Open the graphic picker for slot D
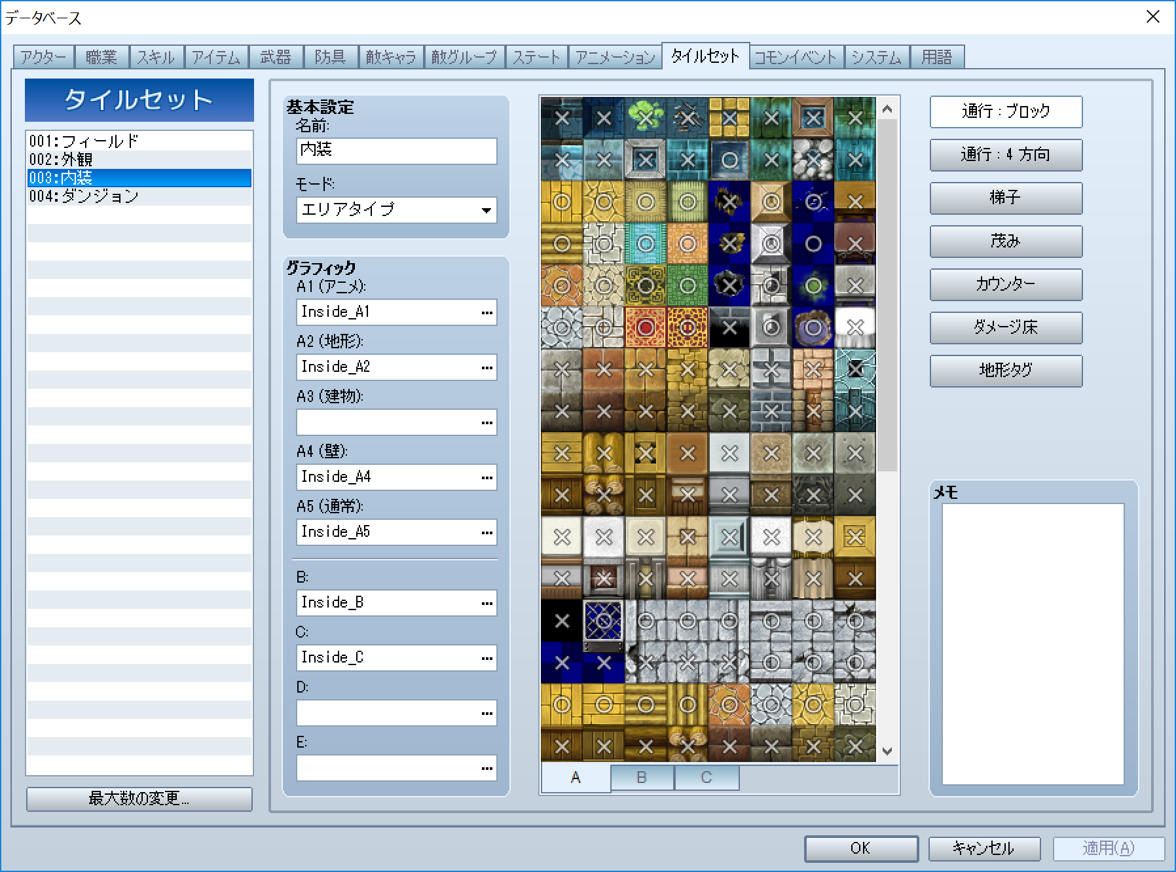This screenshot has height=872, width=1176. click(x=487, y=712)
